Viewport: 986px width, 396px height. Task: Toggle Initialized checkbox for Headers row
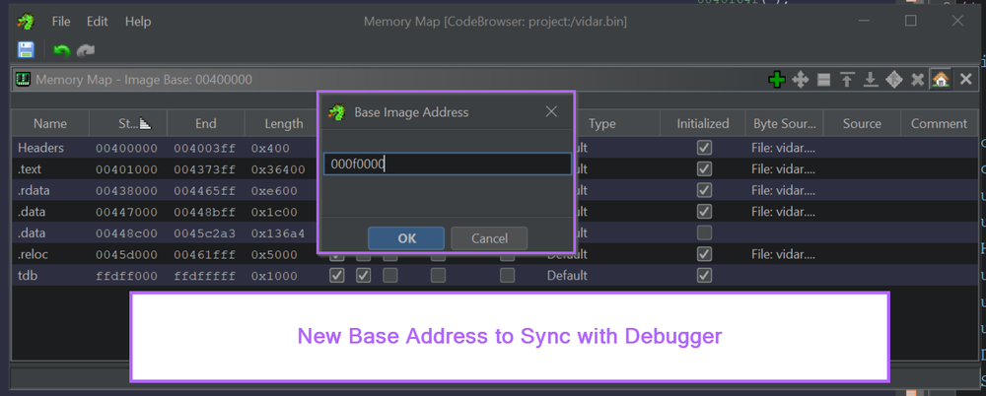pyautogui.click(x=703, y=148)
